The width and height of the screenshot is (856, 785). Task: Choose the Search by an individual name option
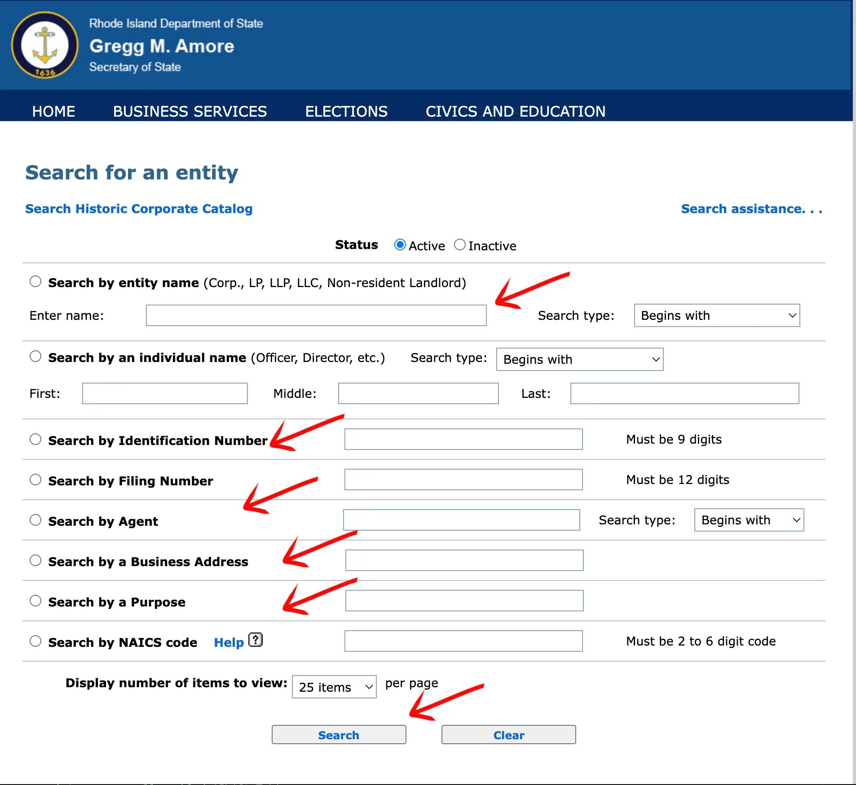(x=35, y=357)
